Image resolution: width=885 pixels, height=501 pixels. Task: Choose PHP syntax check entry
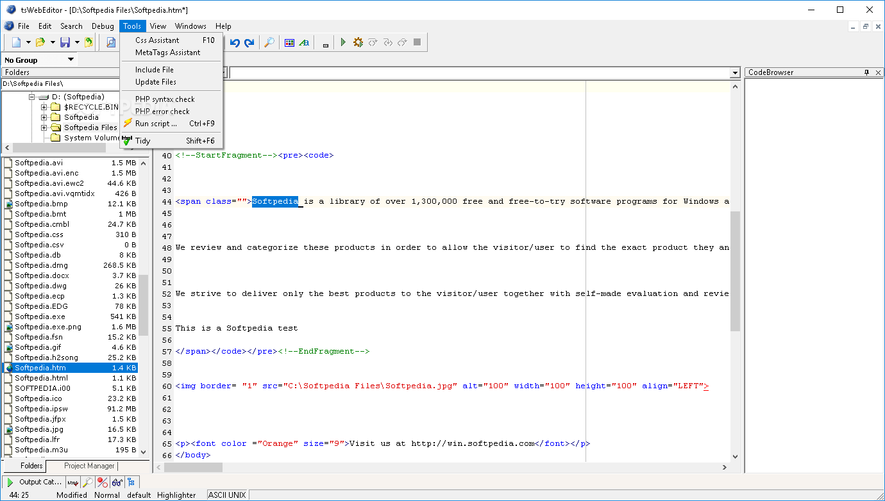coord(171,99)
